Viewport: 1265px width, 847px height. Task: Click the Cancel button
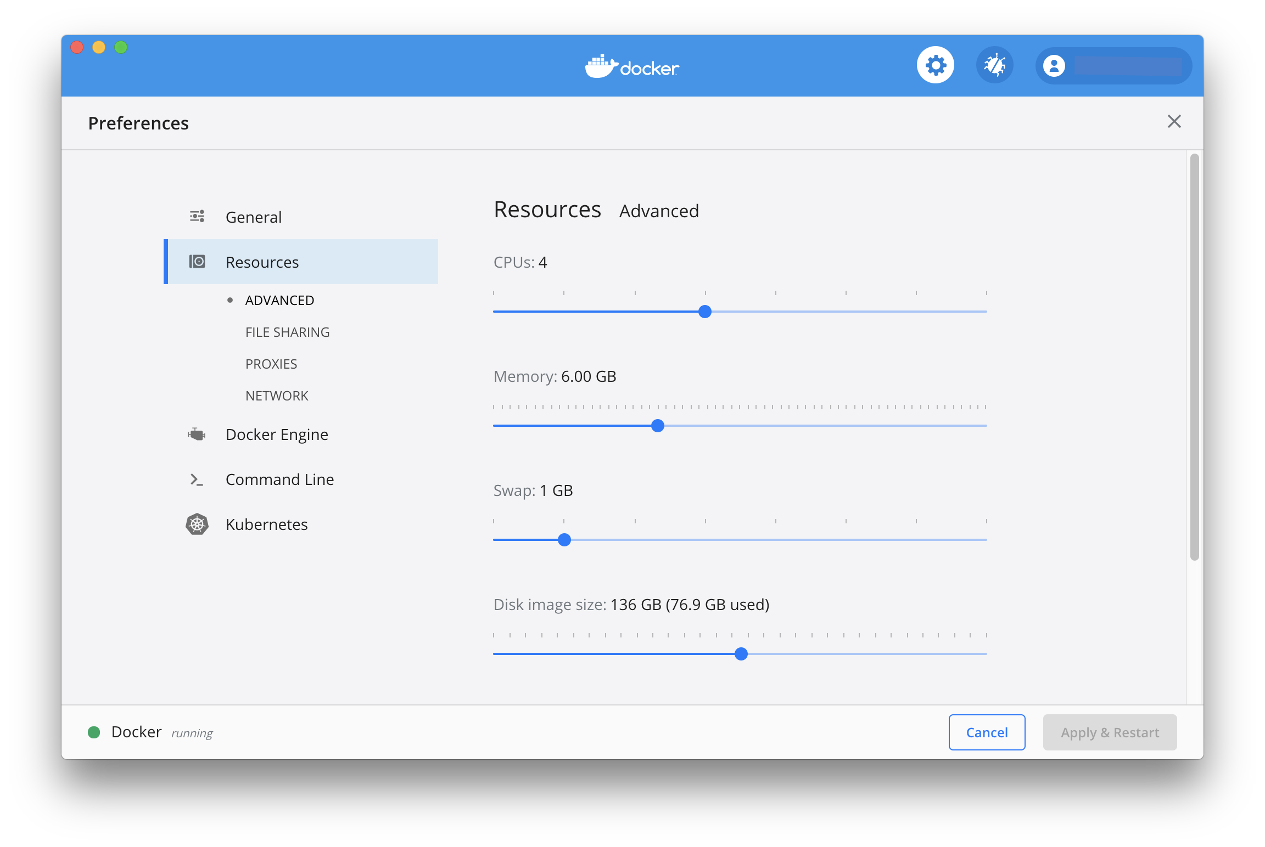tap(987, 732)
